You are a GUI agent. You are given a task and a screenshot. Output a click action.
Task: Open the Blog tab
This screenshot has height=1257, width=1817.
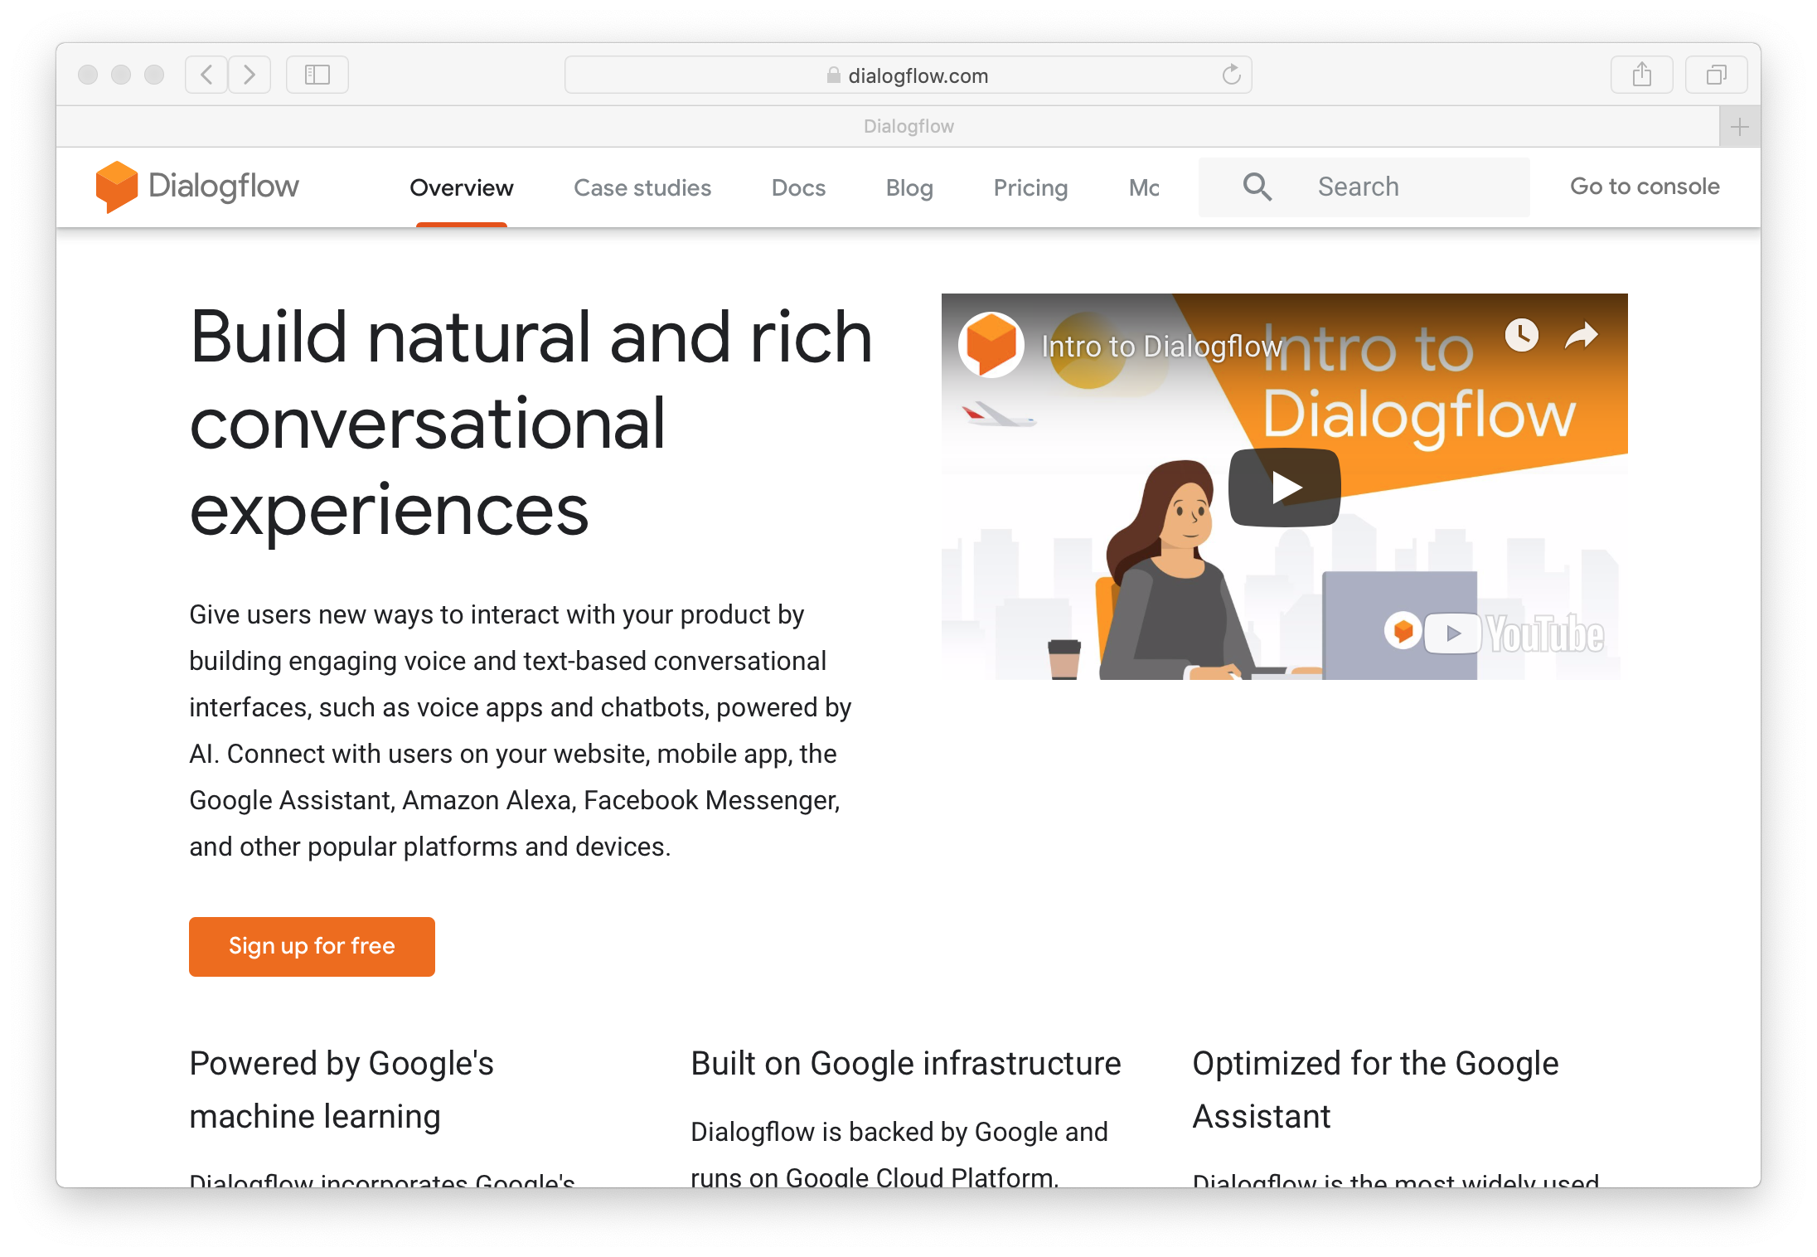[908, 188]
